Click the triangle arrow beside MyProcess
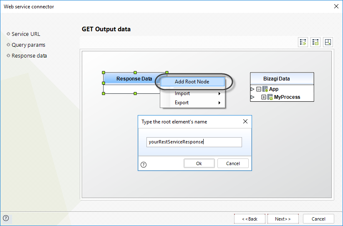 pos(252,97)
